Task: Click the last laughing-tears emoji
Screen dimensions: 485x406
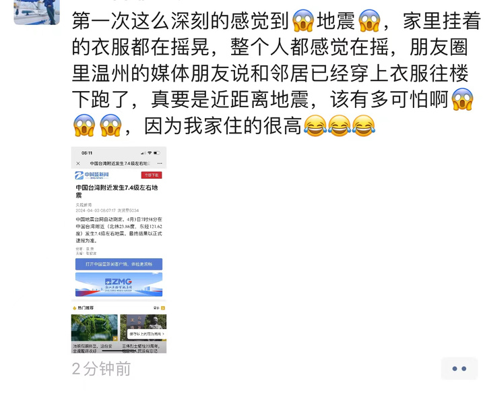Action: (364, 125)
